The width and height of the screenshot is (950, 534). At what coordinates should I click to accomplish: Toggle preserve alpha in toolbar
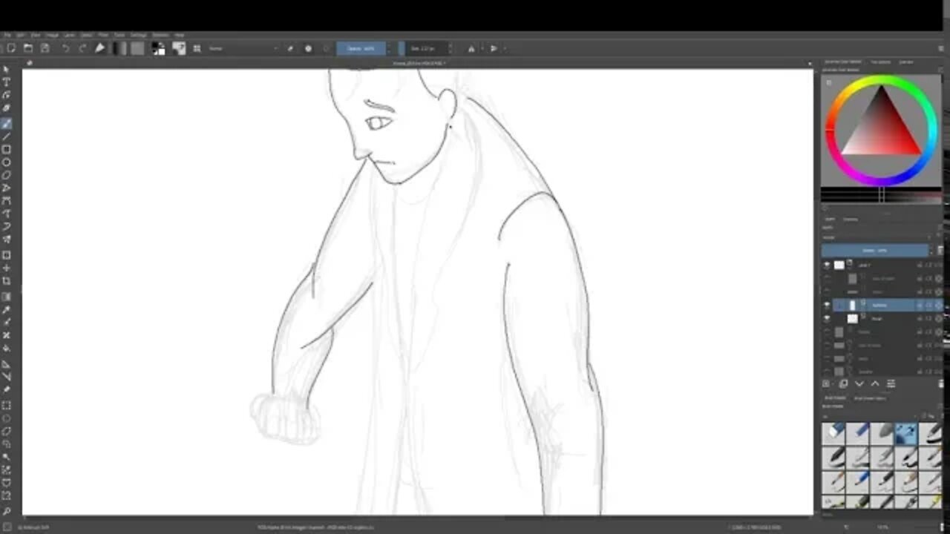(x=309, y=48)
